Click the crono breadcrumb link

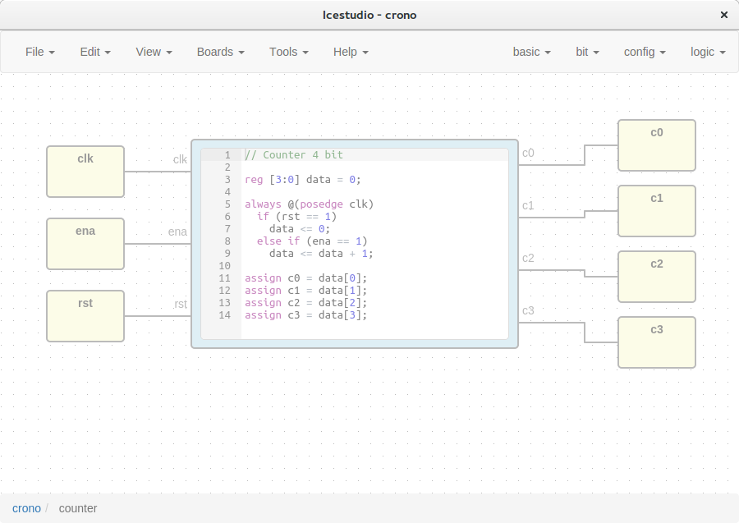pos(26,508)
